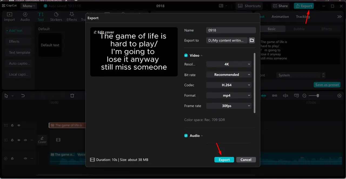The width and height of the screenshot is (346, 179).
Task: Mute the video track speaker icon
Action: (x=25, y=140)
